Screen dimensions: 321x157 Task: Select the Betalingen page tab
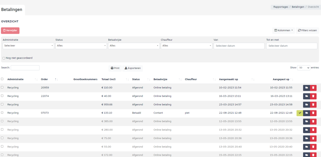click(12, 10)
